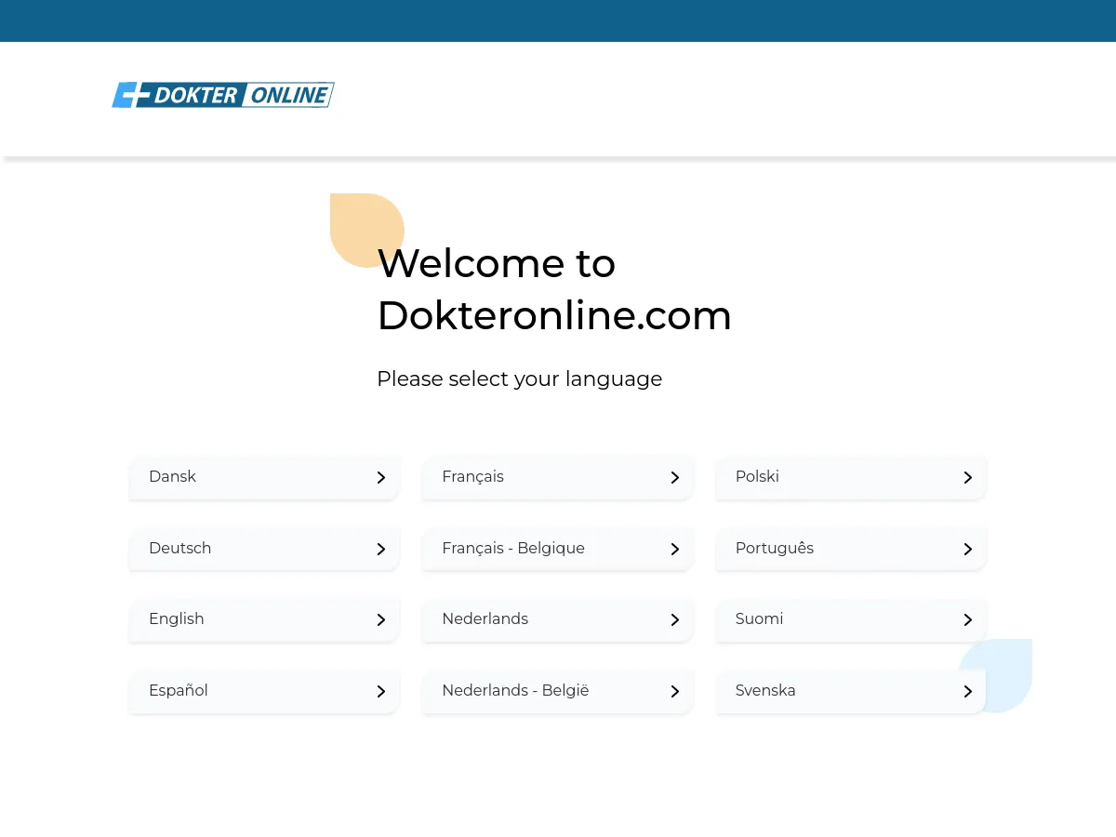This screenshot has height=837, width=1116.
Task: Click the arrow next to Français - Belgique
Action: 674,549
